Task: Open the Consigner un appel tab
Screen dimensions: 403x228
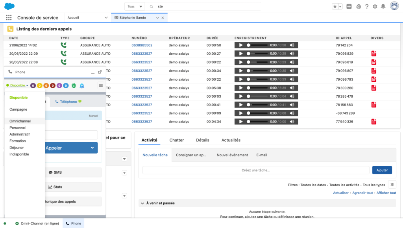Action: pos(191,155)
